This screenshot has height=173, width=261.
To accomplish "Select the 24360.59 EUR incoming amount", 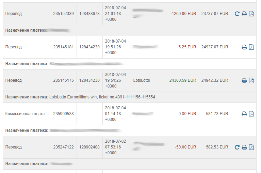I will 183,80.
